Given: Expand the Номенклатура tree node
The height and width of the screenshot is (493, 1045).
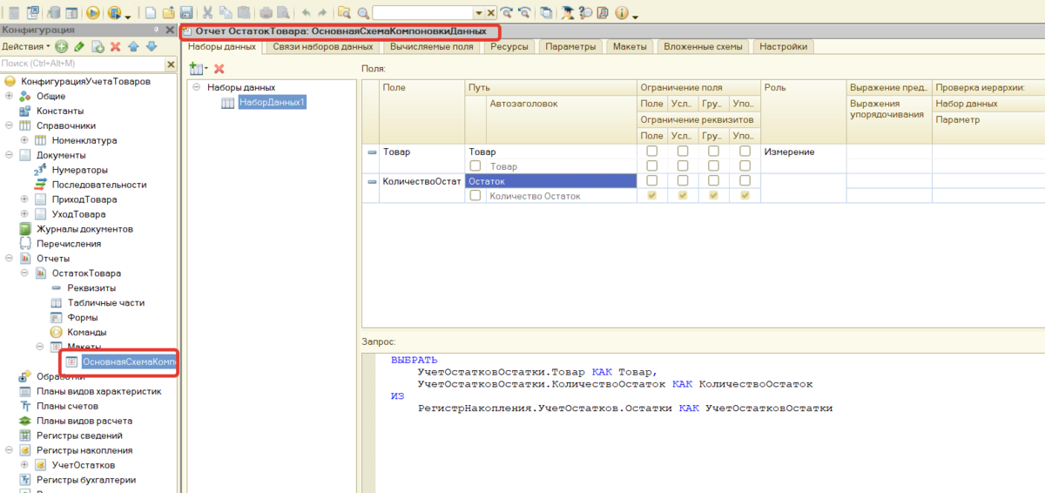Looking at the screenshot, I should pos(25,140).
